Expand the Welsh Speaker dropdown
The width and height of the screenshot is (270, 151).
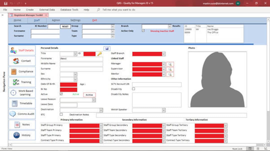(164, 110)
